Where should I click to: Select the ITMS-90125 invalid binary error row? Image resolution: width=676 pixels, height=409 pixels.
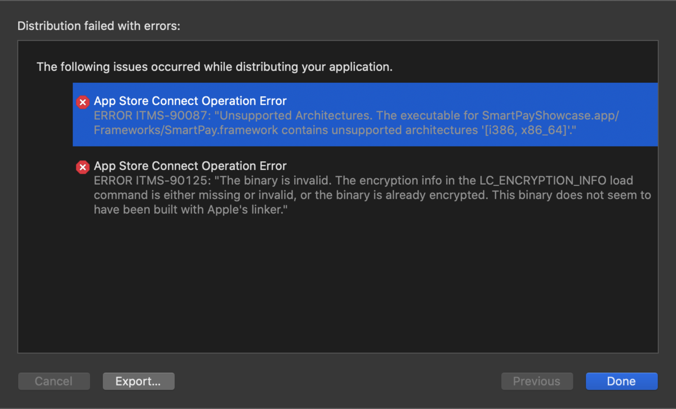click(x=338, y=188)
